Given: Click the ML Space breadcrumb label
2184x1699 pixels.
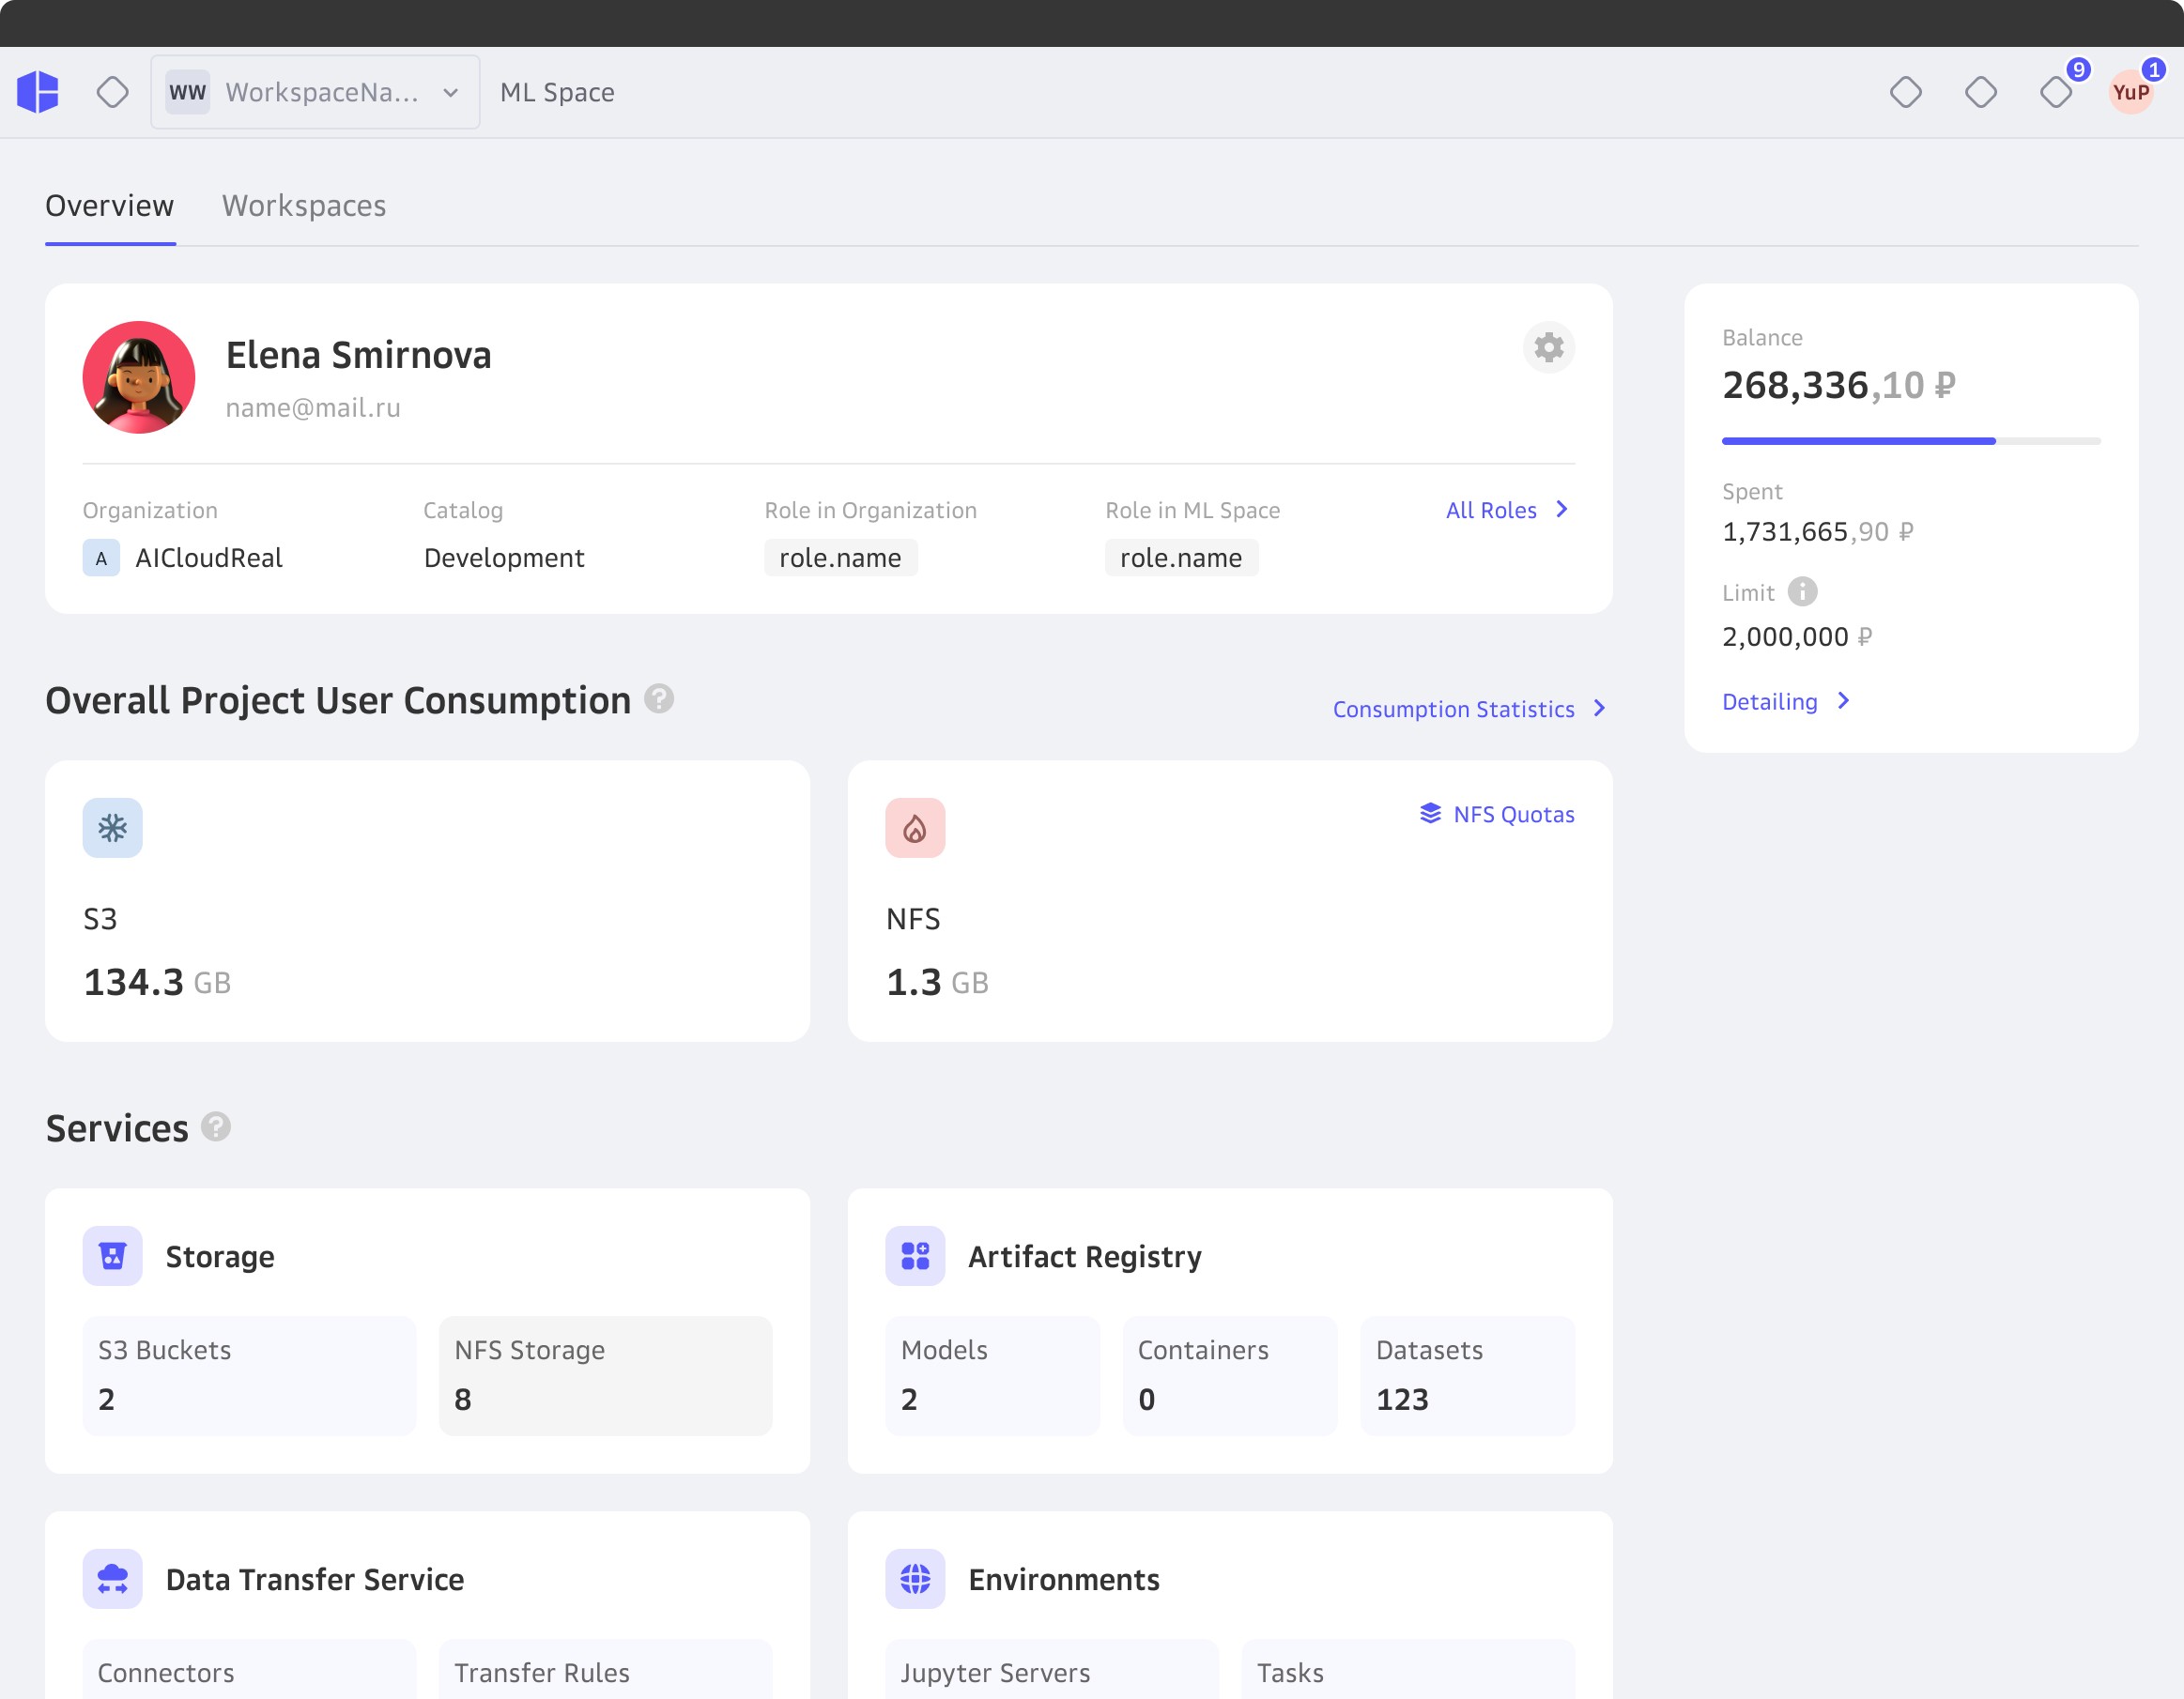Looking at the screenshot, I should pyautogui.click(x=557, y=92).
